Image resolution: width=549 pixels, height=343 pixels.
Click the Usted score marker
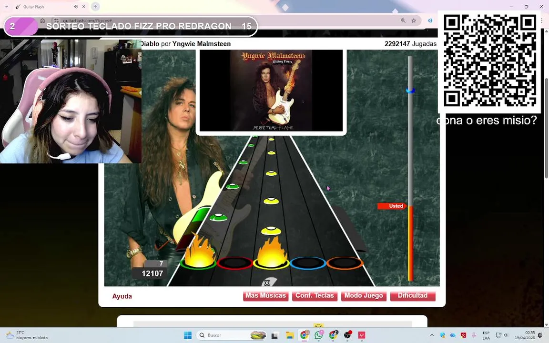(x=392, y=206)
